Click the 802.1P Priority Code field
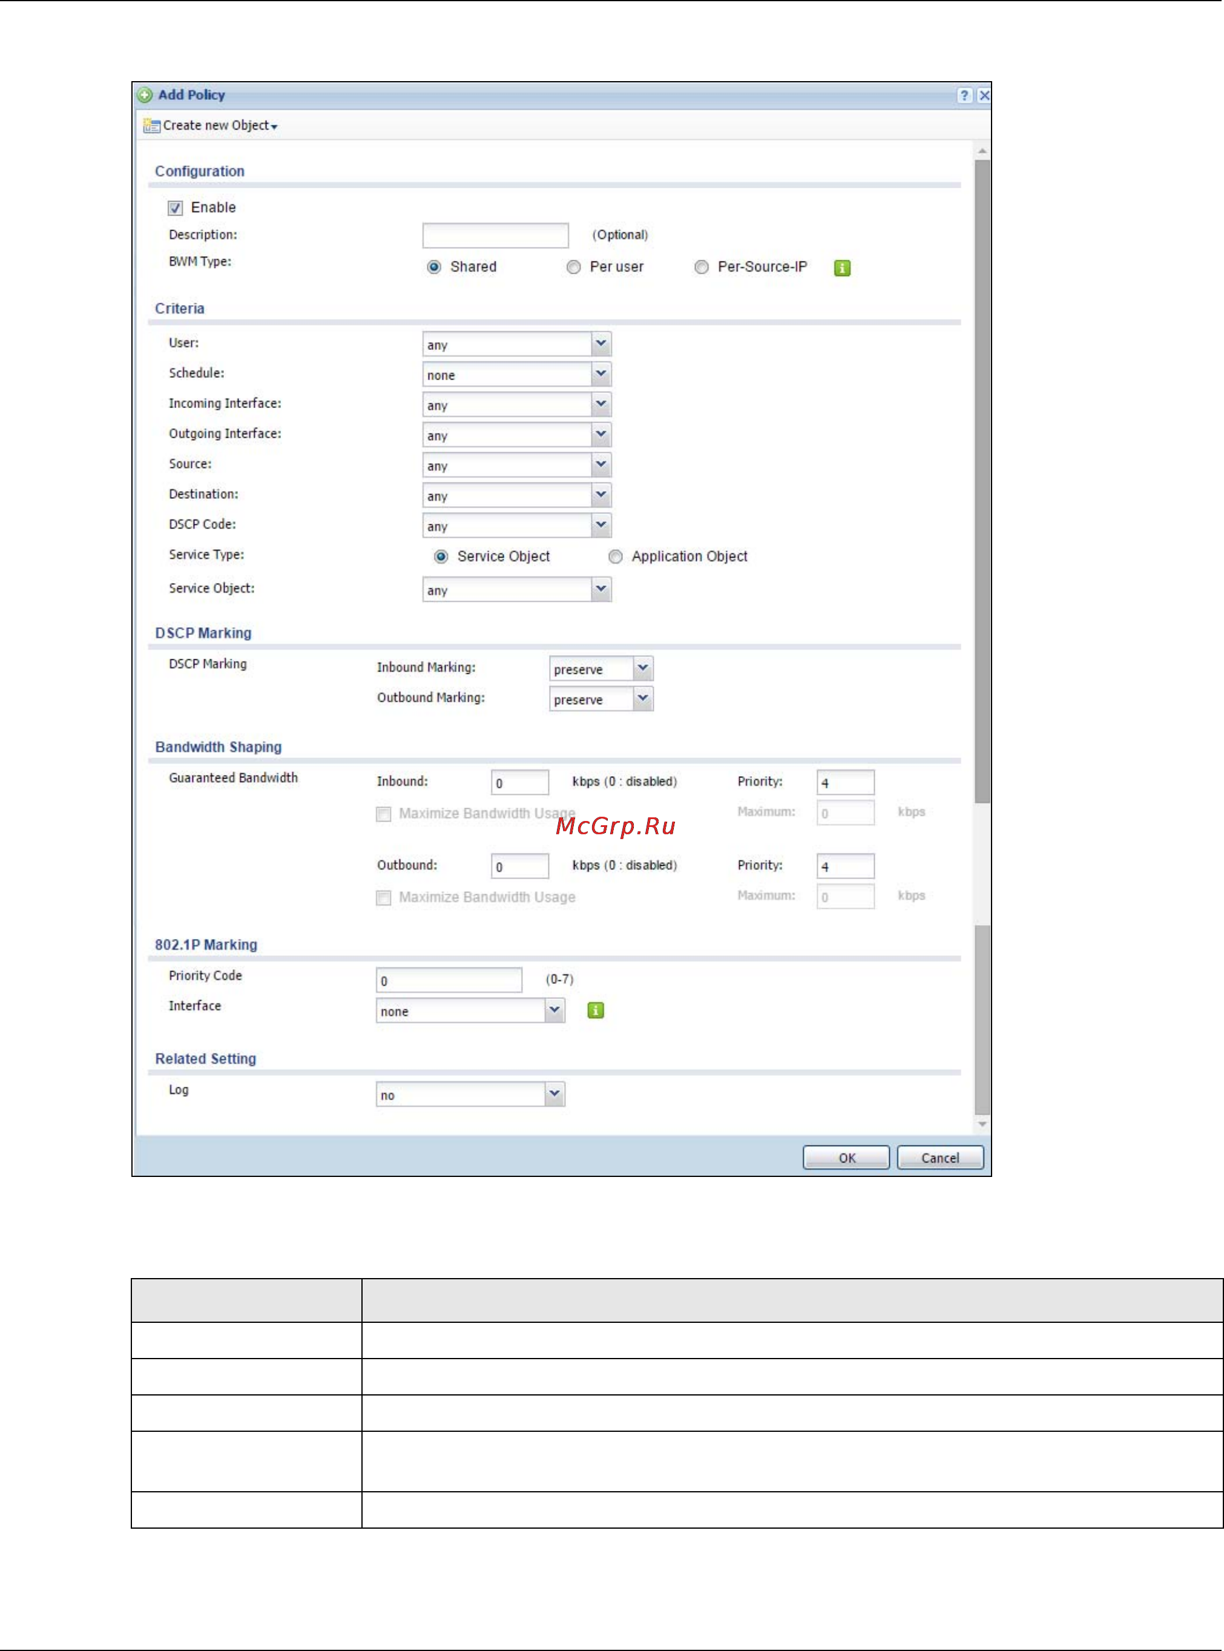The height and width of the screenshot is (1651, 1224). tap(449, 980)
